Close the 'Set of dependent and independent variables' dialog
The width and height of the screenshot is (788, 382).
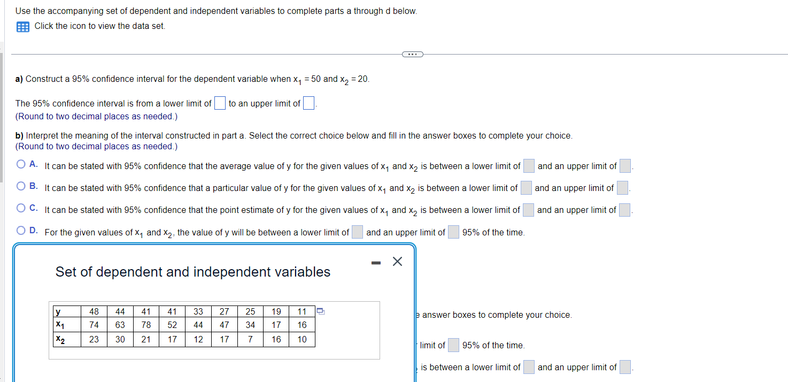click(396, 261)
